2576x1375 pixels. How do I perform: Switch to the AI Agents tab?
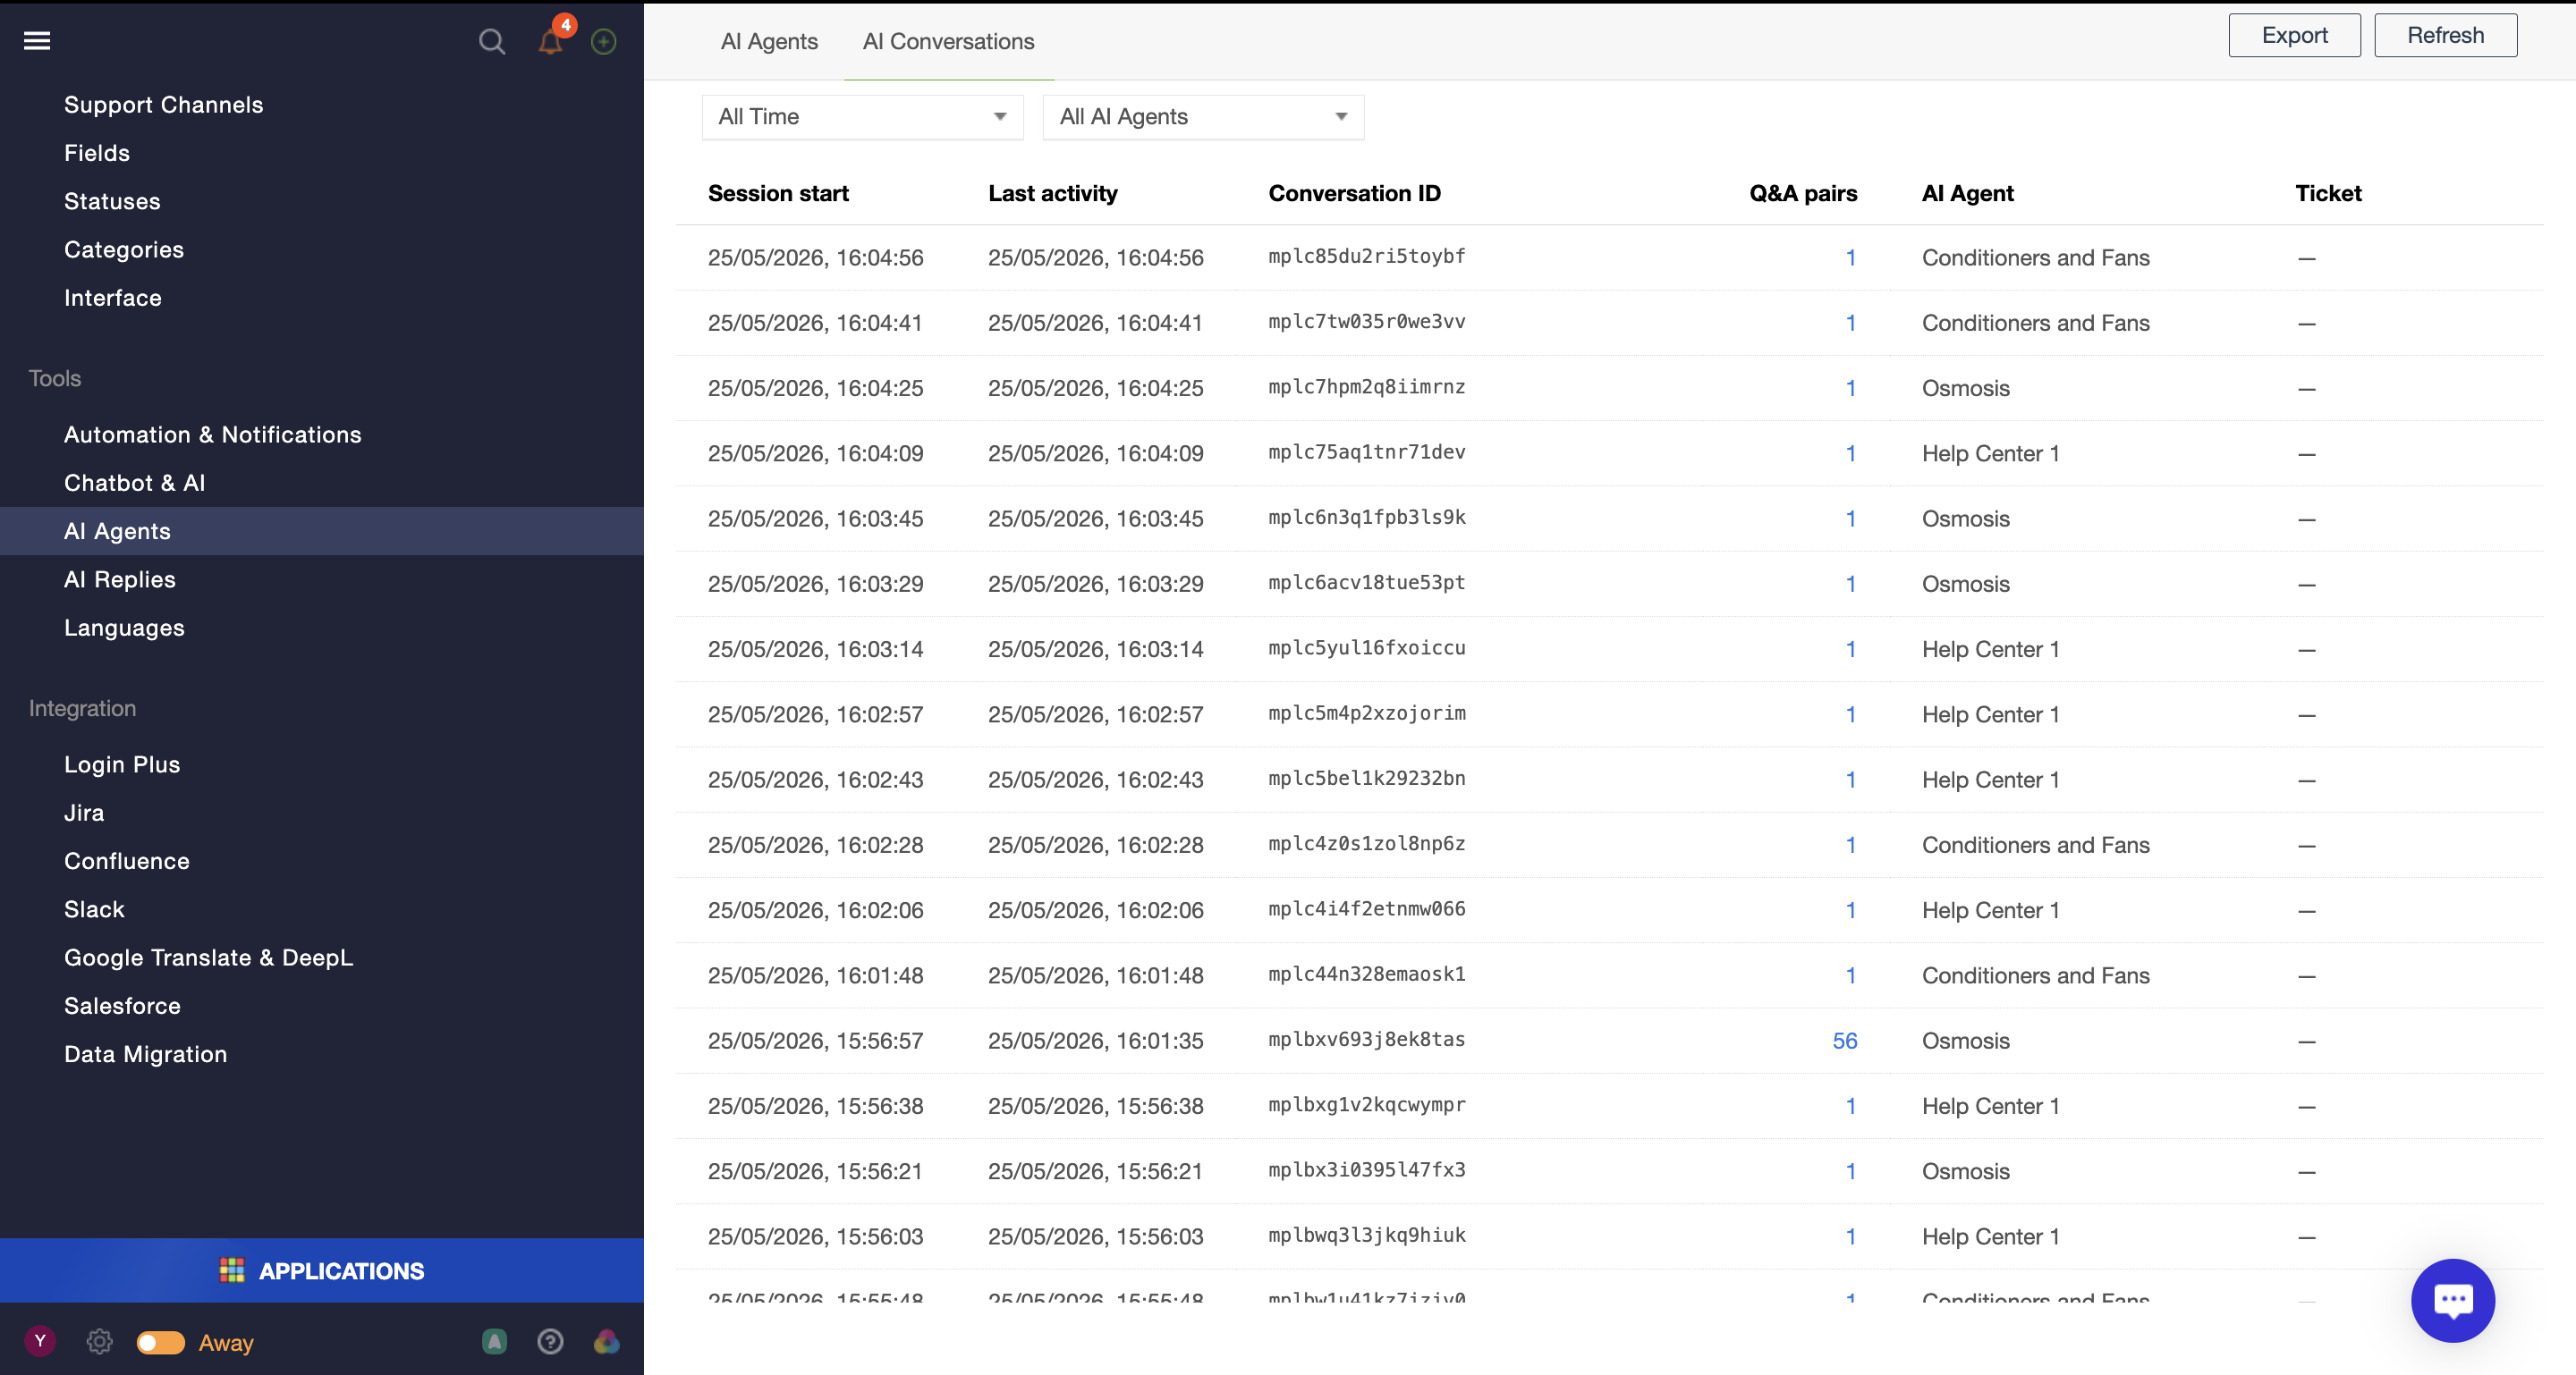pos(769,41)
